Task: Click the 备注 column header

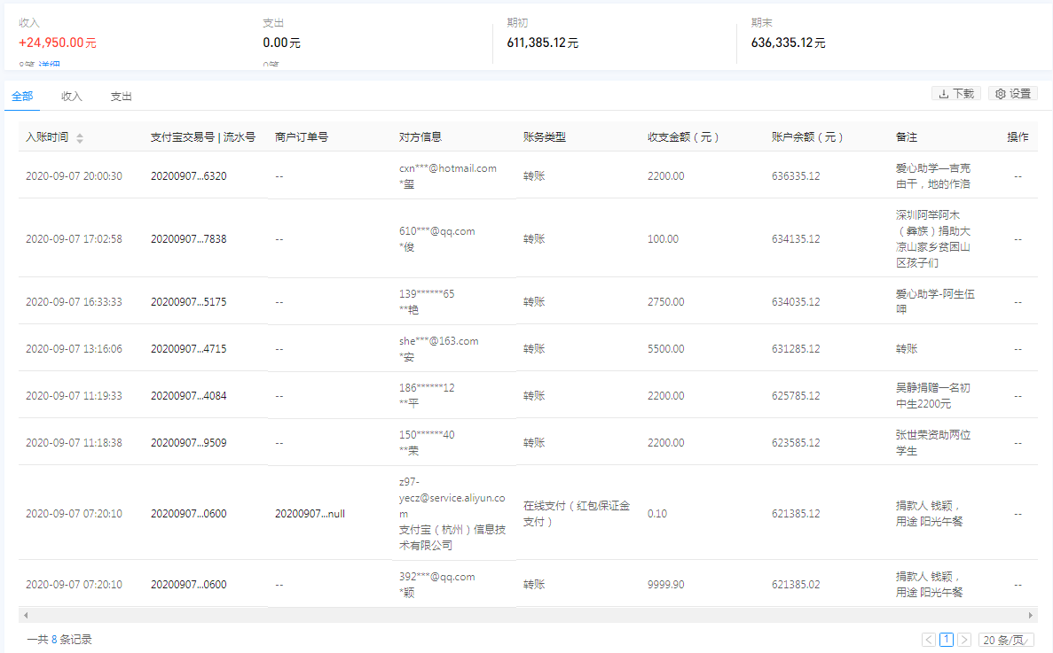Action: [x=907, y=136]
